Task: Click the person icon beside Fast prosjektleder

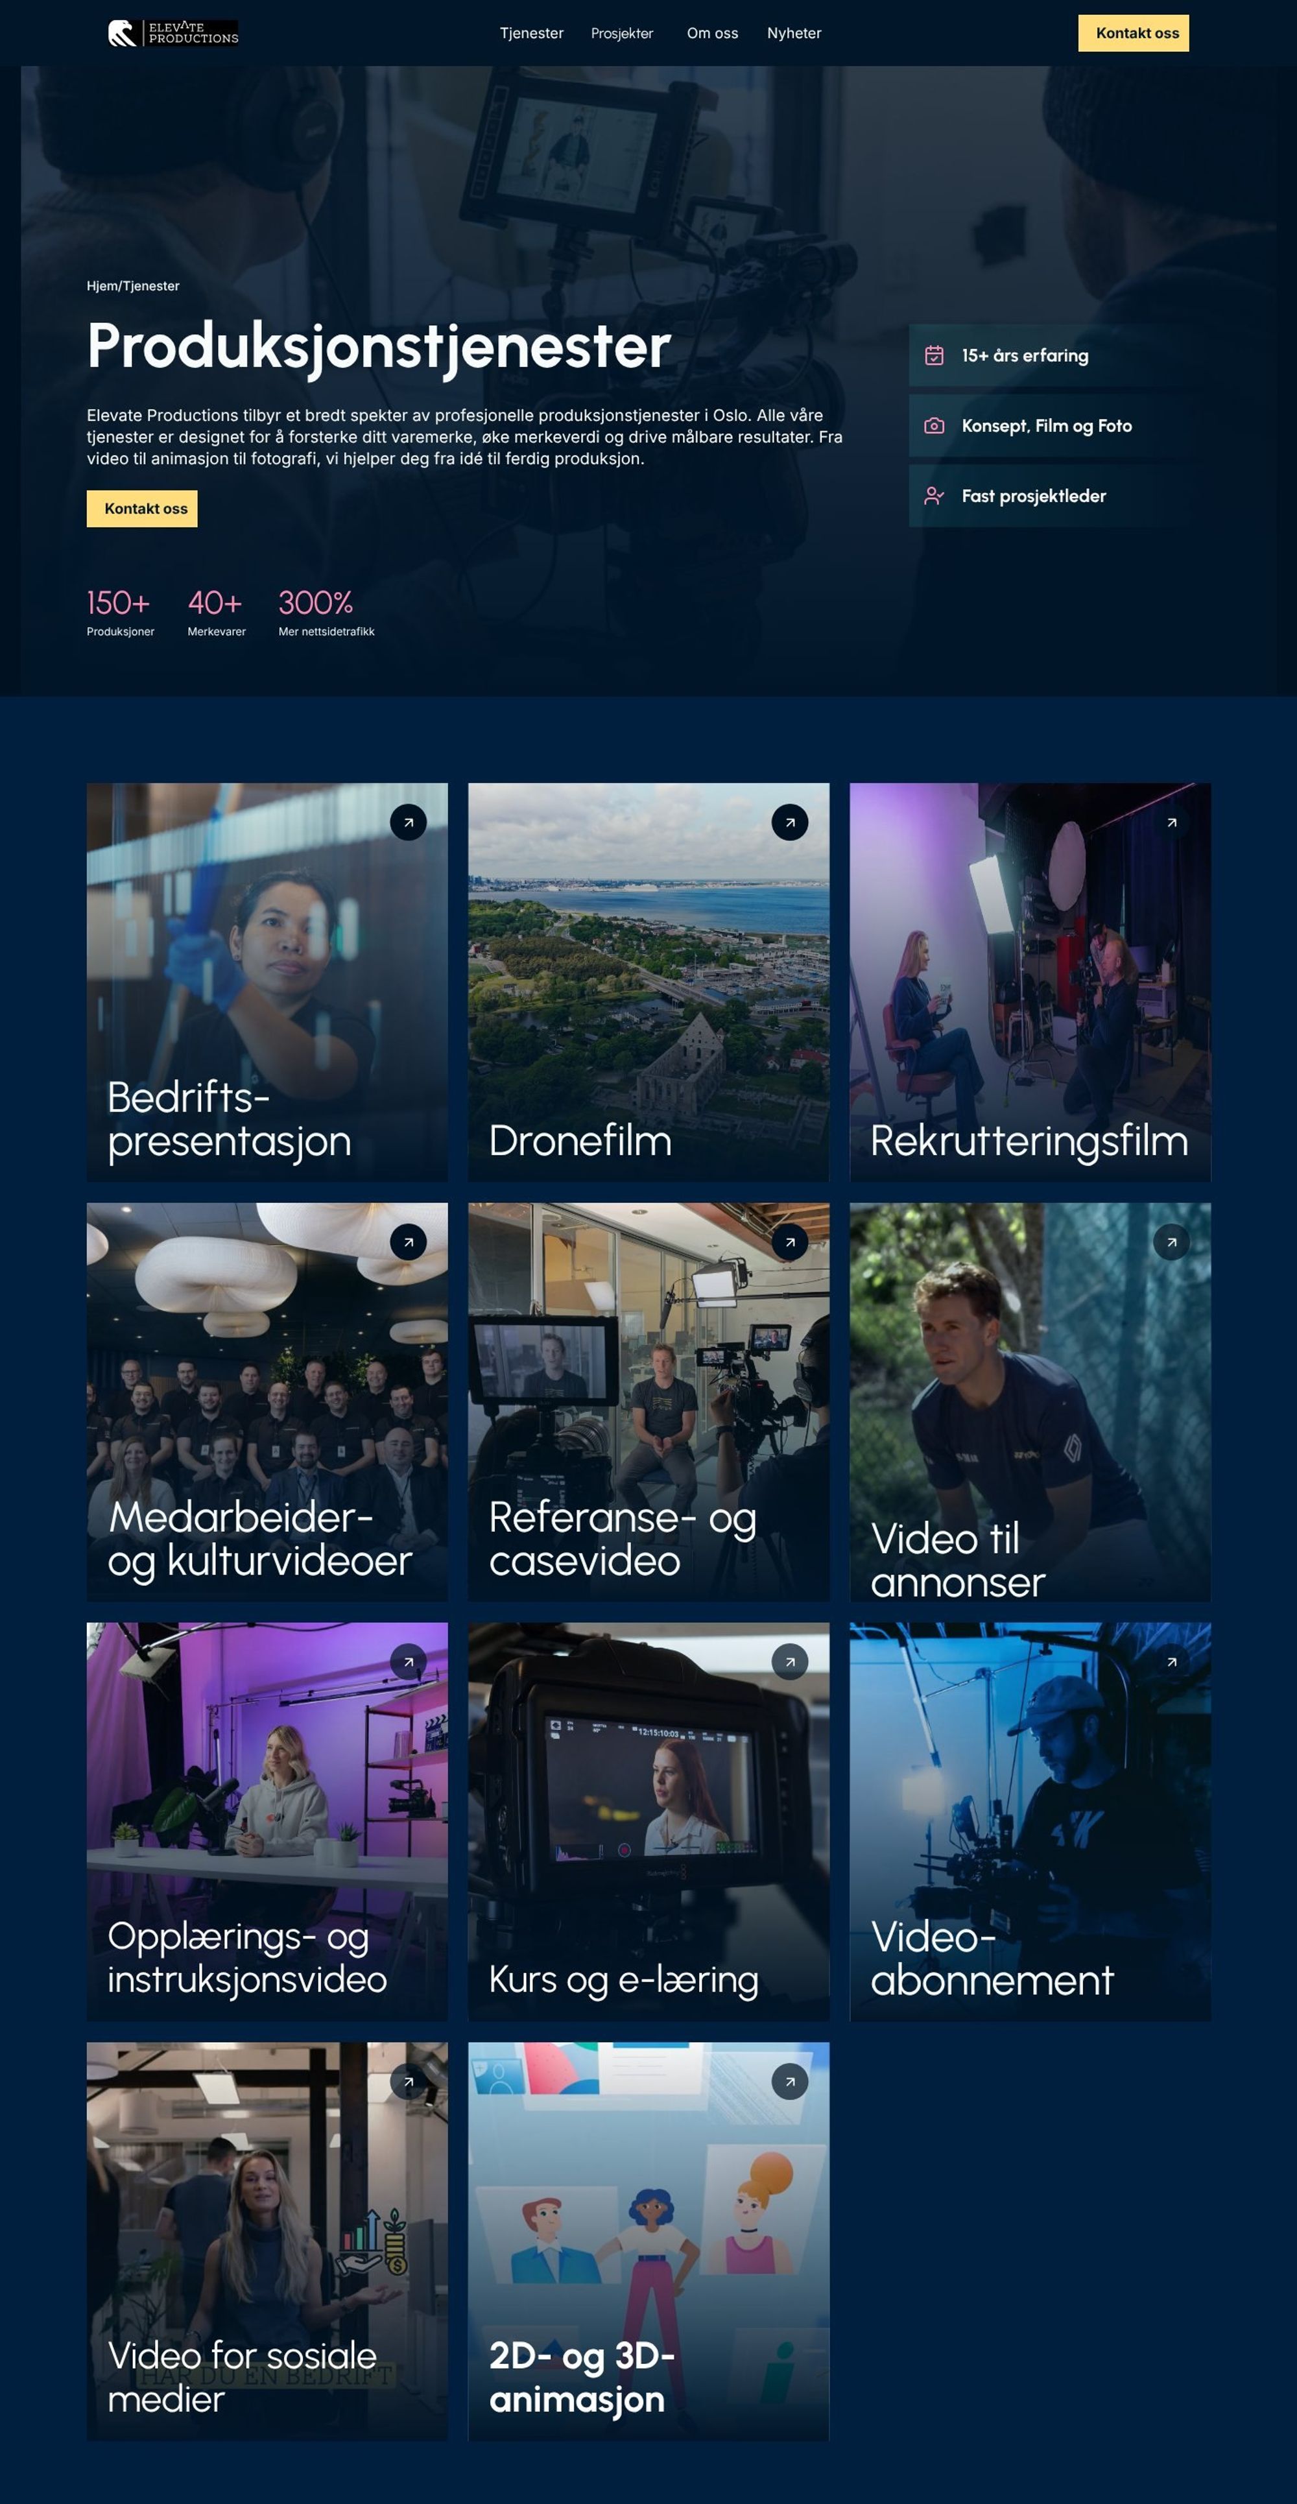Action: click(x=934, y=495)
